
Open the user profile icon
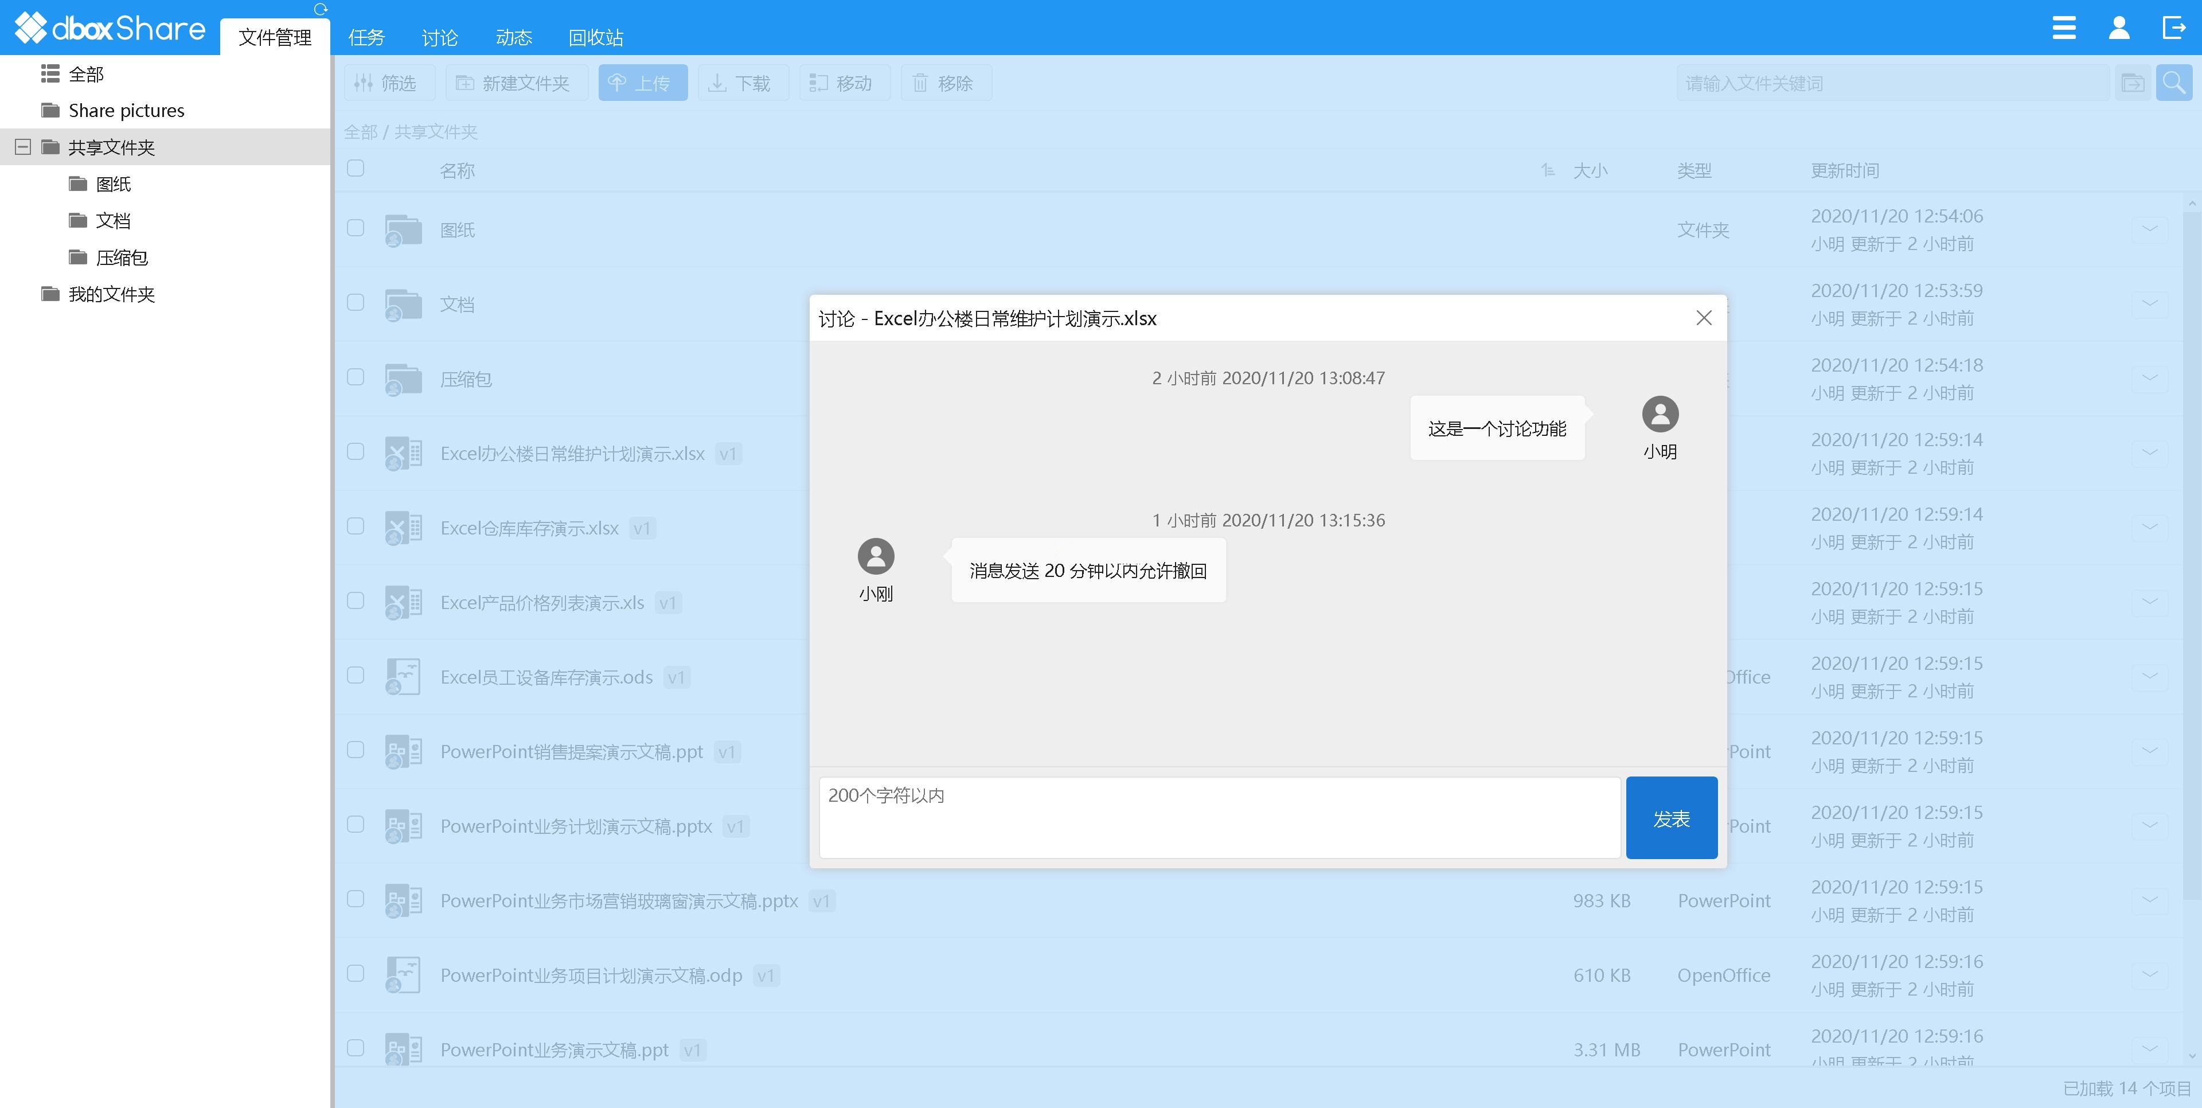point(2119,28)
